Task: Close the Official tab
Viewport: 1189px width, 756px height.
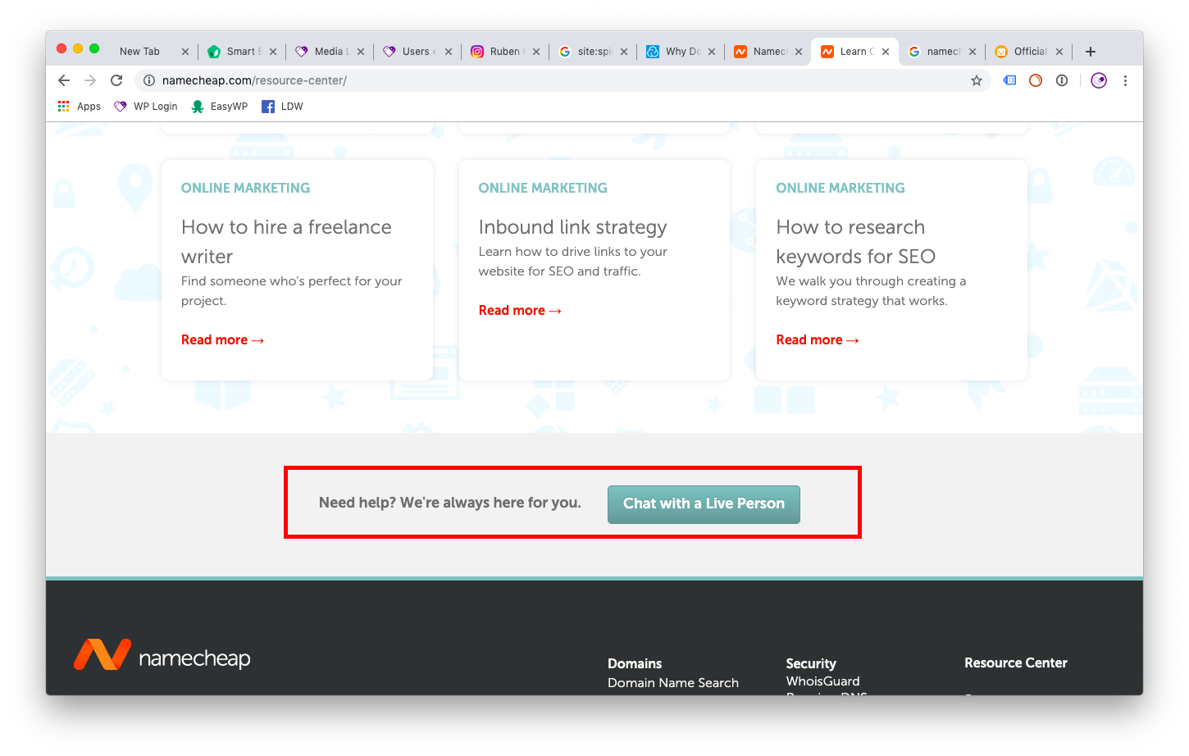Action: (x=1059, y=52)
